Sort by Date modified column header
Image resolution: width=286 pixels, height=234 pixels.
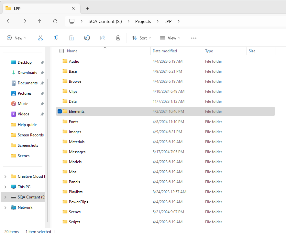pos(165,51)
